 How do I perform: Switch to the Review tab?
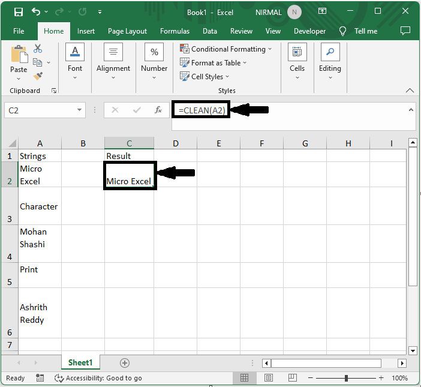(x=241, y=31)
